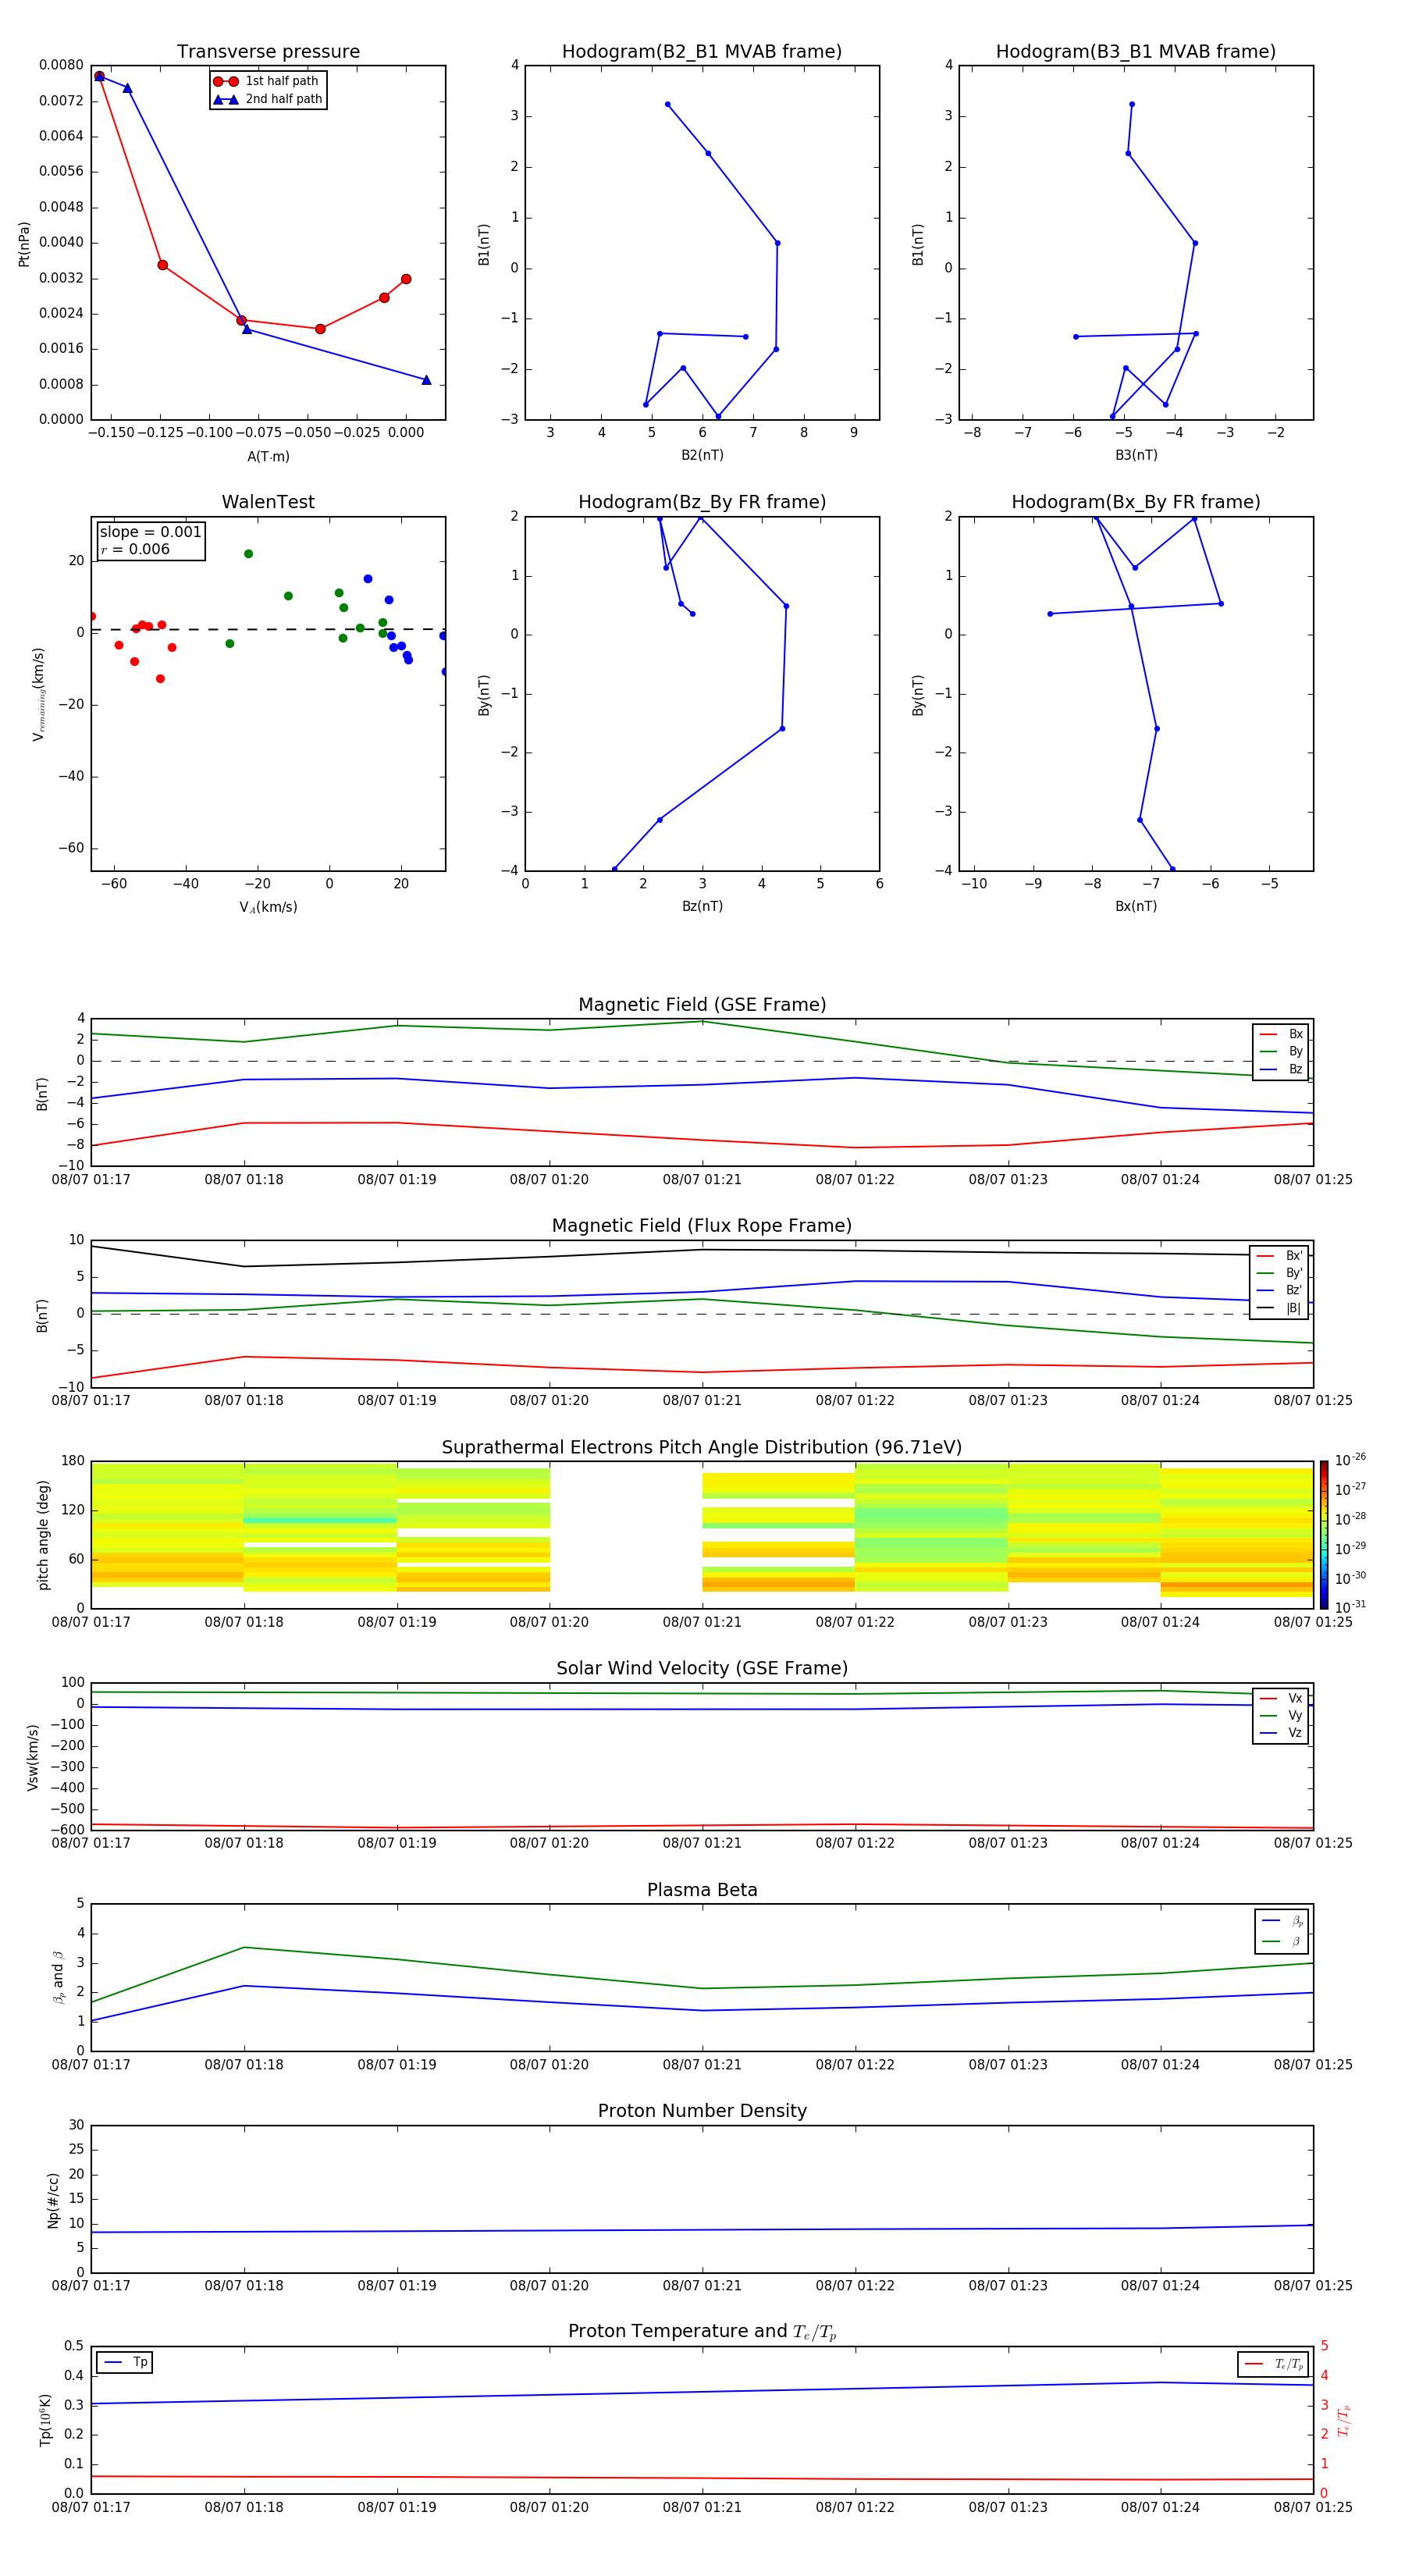Click the 'Hodogram(B3_B1 MVAB frame)' title
Screen dimensions: 1405x2576
click(x=1136, y=52)
